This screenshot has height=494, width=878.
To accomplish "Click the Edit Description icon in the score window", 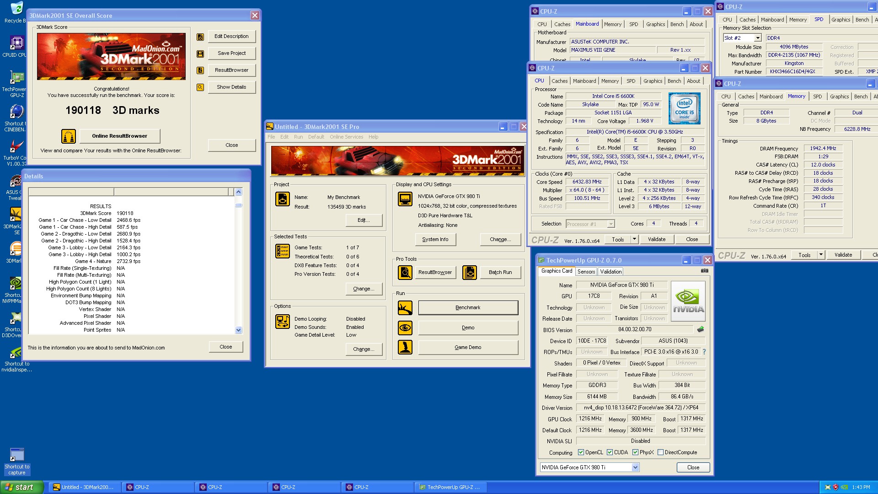I will click(x=200, y=37).
